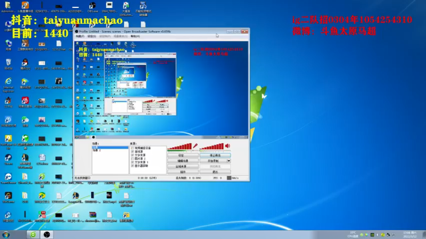Toggle the 文字来源 3 source checkbox
426x239 pixels.
133,162
